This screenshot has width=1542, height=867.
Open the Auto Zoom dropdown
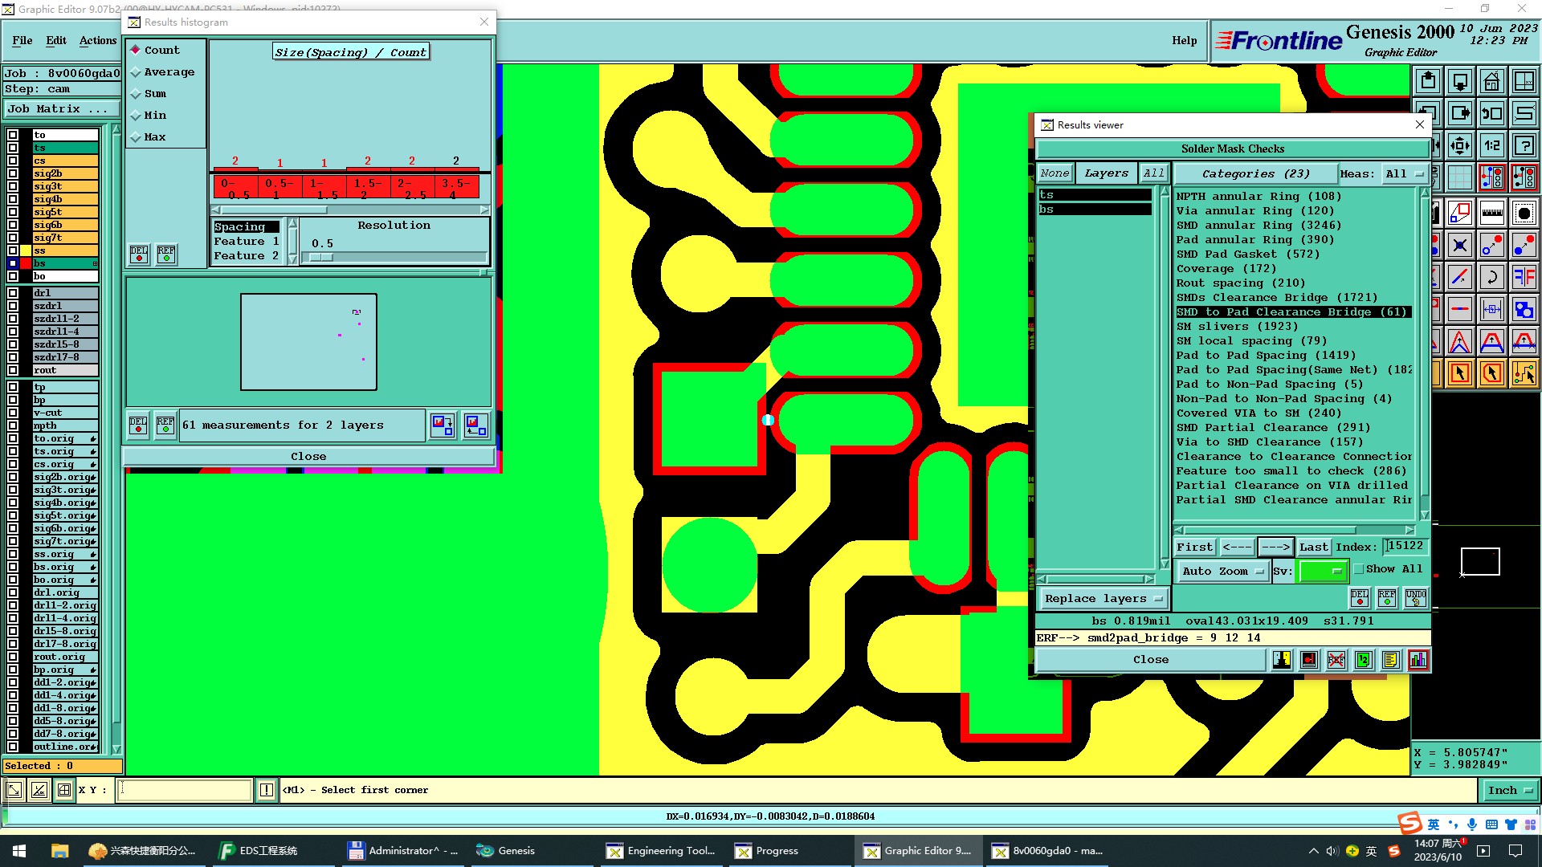1222,572
